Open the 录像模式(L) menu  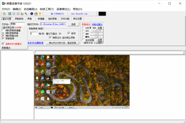click(63, 9)
